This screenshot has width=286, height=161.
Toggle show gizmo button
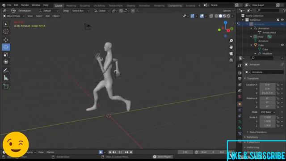click(192, 16)
